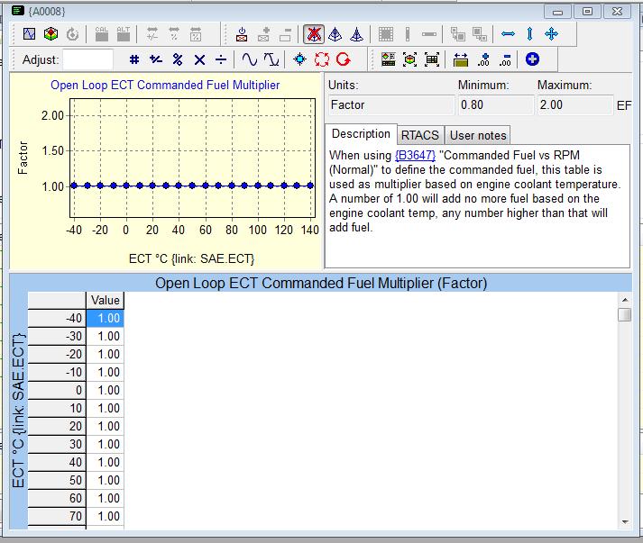Click the horizontal double-arrow icon
Viewport: 643px width, 543px height.
(x=508, y=34)
